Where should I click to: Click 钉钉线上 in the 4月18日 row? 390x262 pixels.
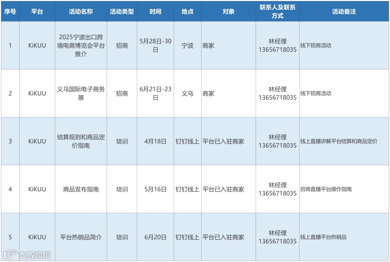click(x=187, y=141)
